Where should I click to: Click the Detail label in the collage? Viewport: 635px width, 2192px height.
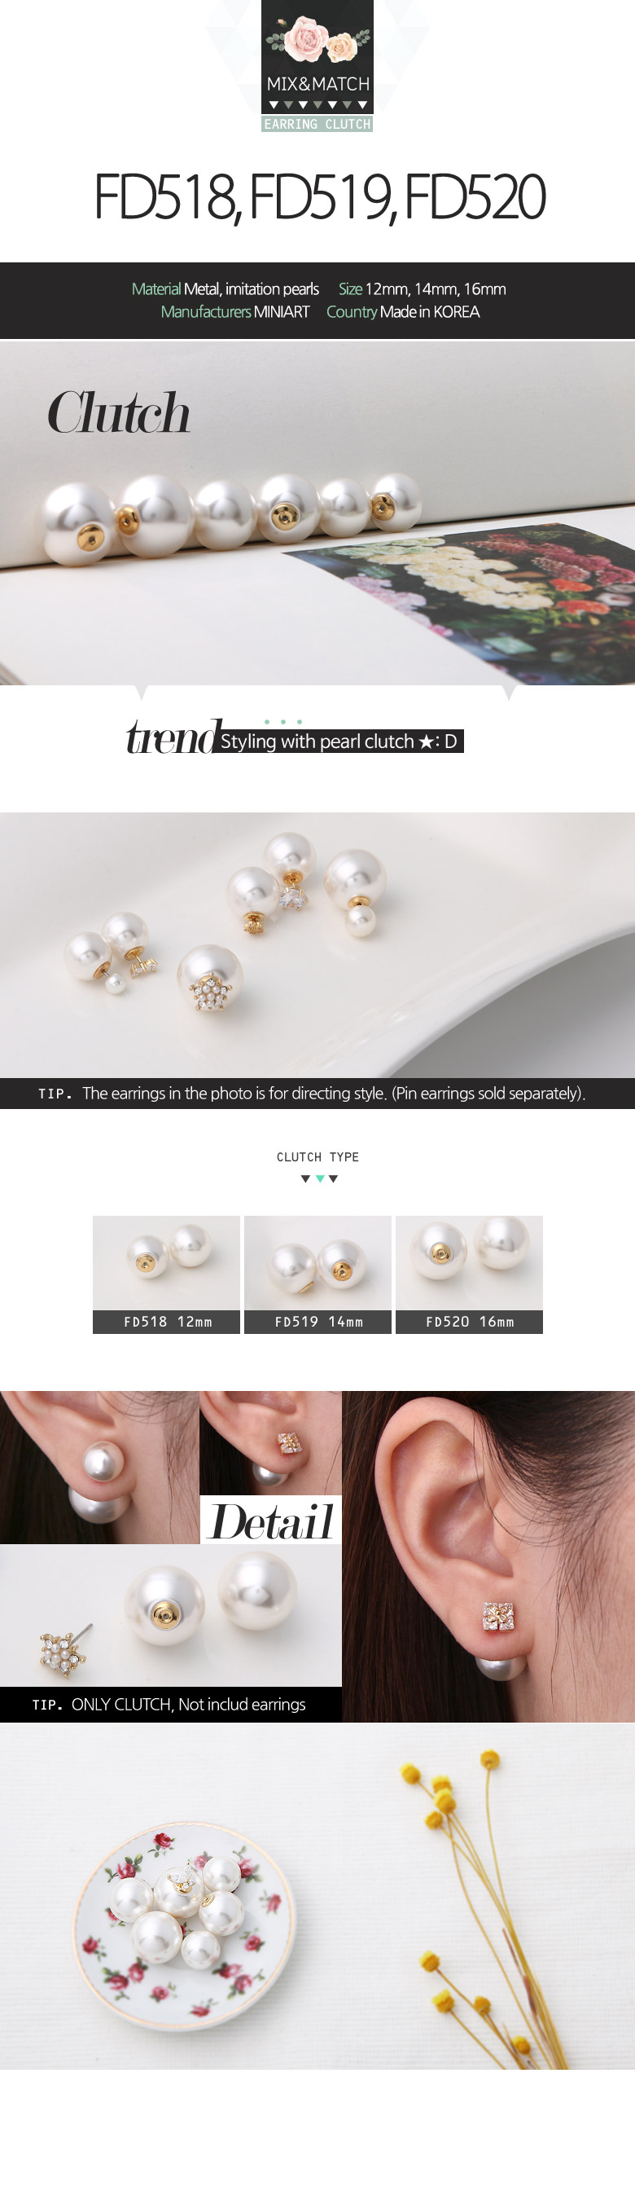point(271,1521)
